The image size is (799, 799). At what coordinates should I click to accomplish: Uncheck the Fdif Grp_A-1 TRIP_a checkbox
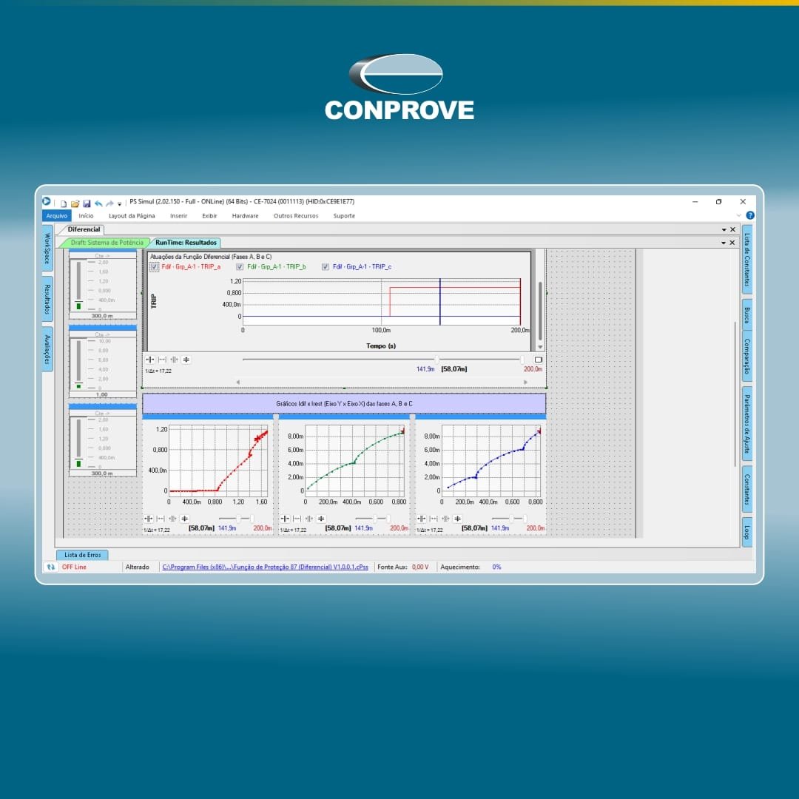point(154,267)
